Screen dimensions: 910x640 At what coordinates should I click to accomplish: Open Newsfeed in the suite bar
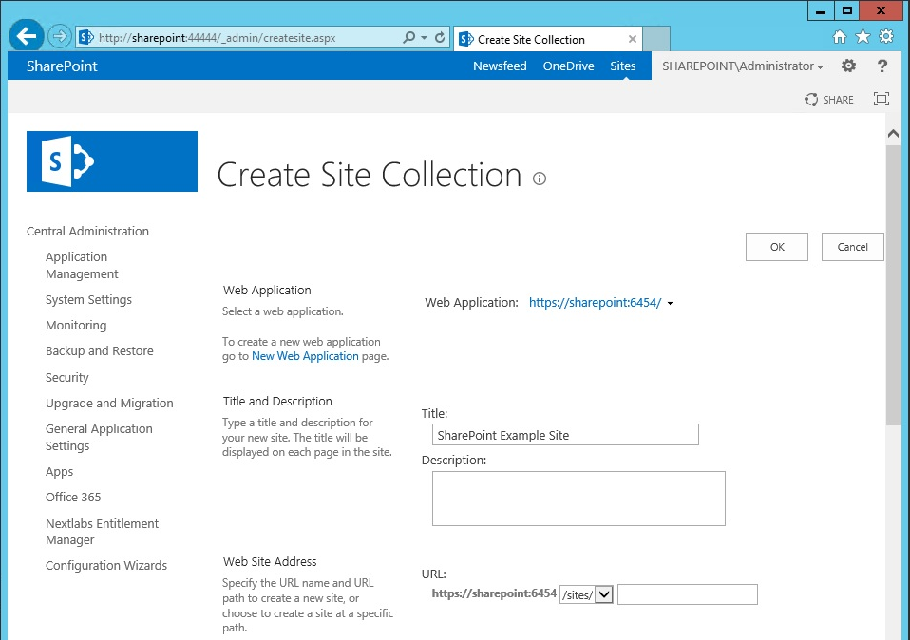pyautogui.click(x=500, y=66)
